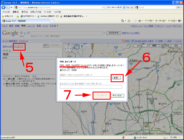Click the リンク chain icon above the map

(175, 41)
